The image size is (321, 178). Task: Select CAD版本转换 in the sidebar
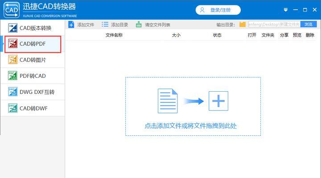(x=33, y=28)
